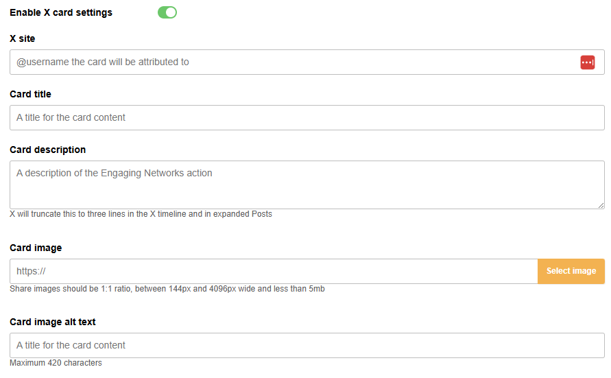Click the "@username" placeholder text
This screenshot has height=378, width=611.
point(103,62)
